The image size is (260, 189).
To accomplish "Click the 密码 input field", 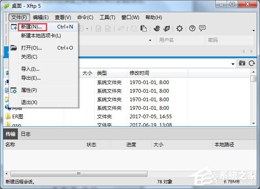I will click(230, 40).
